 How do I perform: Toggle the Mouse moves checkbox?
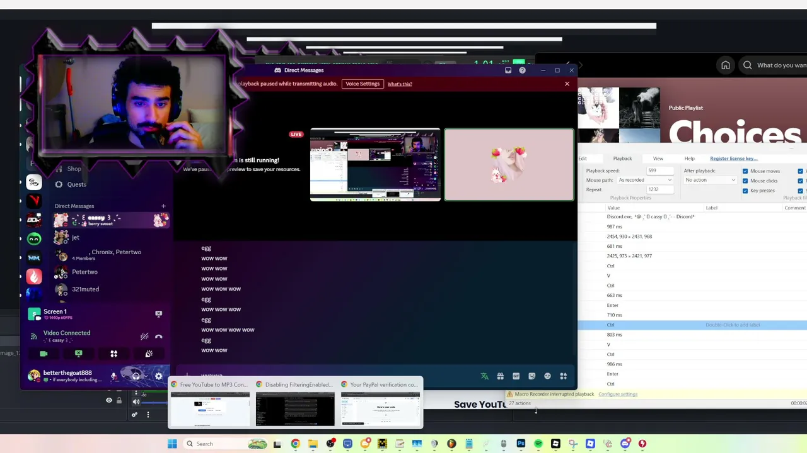[745, 171]
